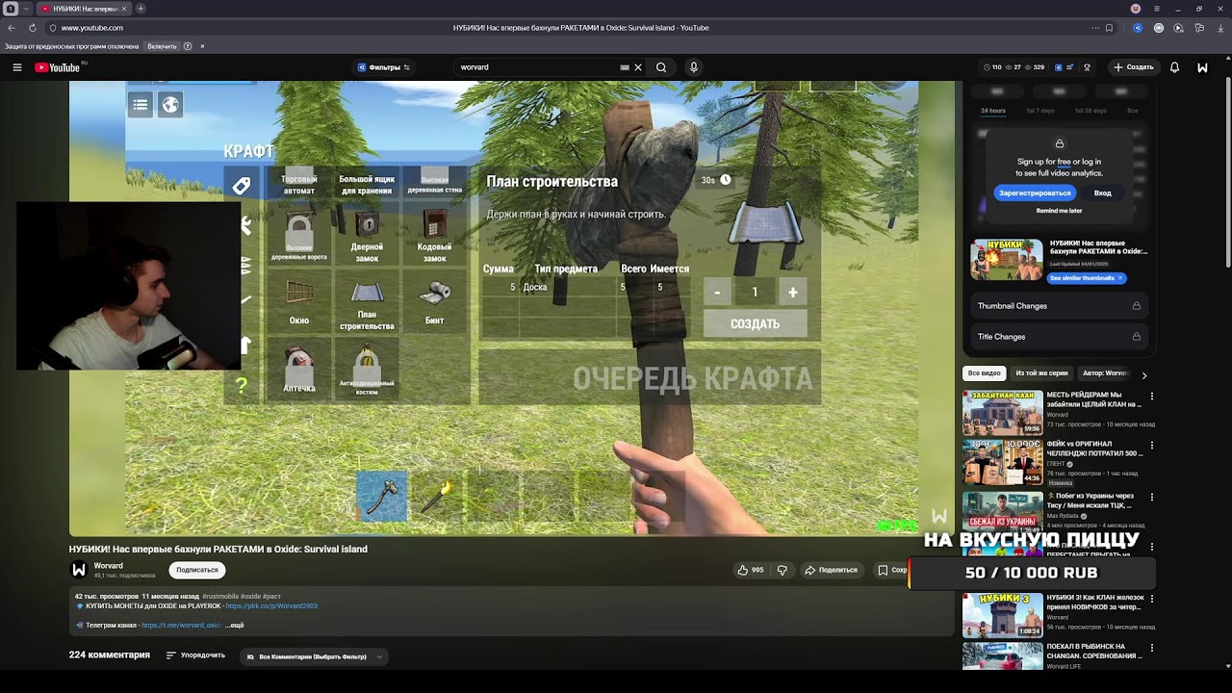Open Все Комментарии (Выбрать Фильтр) dropdown
Screen dimensions: 1232x693
click(x=313, y=656)
